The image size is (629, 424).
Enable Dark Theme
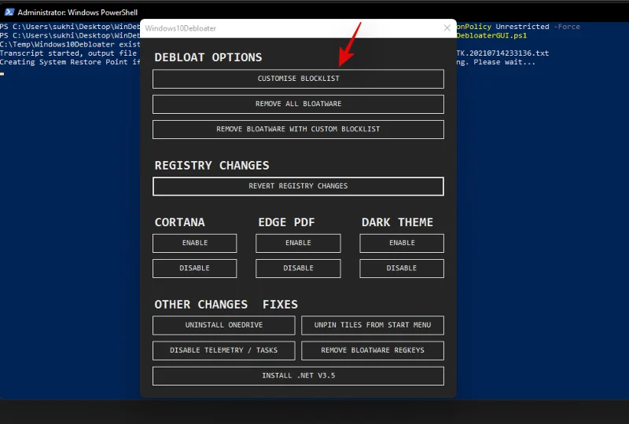point(402,243)
